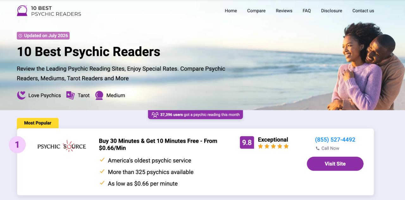Click the Psychic Source logo
This screenshot has width=405, height=200.
tap(62, 146)
